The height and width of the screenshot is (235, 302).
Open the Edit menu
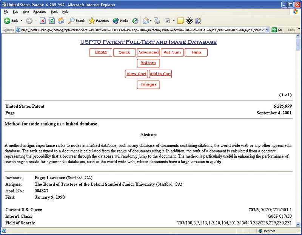(15, 12)
